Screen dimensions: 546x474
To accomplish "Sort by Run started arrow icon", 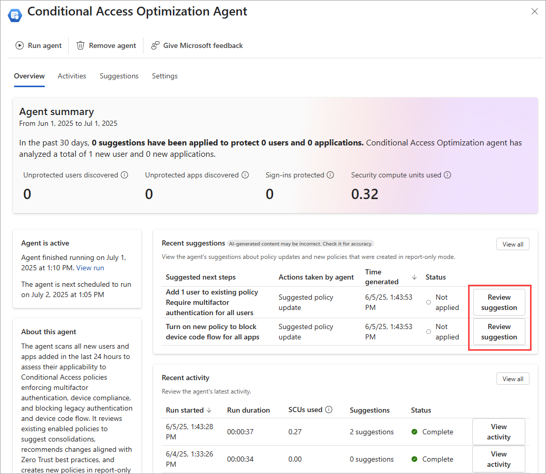I will (x=209, y=410).
